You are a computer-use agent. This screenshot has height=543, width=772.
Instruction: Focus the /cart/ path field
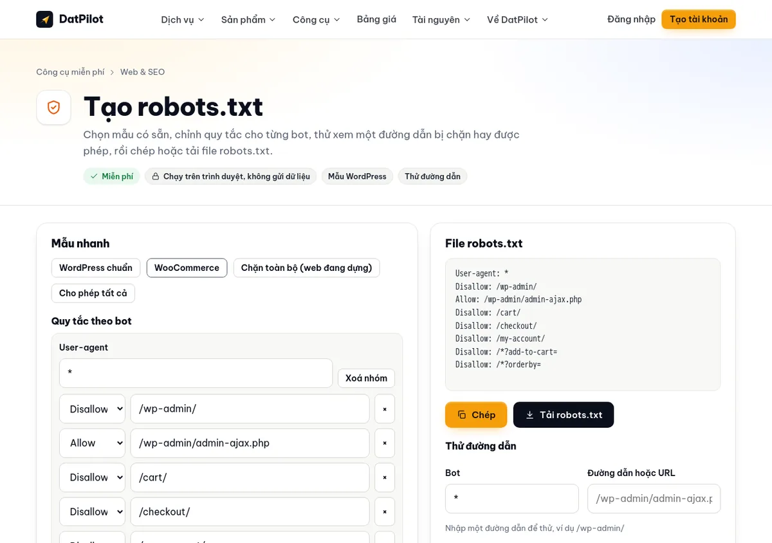(x=250, y=477)
